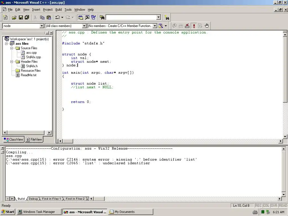Open the File menu
This screenshot has width=288, height=216.
10,10
